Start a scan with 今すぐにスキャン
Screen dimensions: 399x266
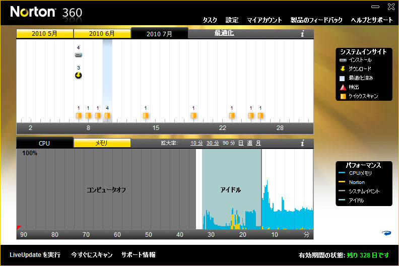92,255
